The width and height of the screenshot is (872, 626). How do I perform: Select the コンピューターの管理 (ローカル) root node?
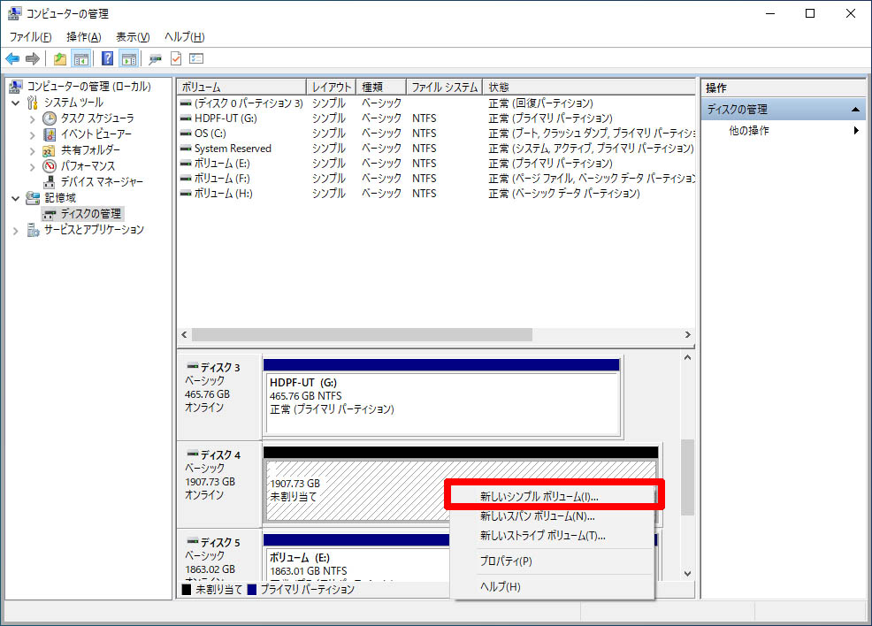click(x=89, y=86)
